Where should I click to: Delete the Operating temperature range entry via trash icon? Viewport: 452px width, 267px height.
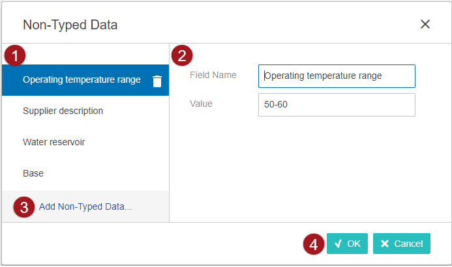[x=157, y=81]
